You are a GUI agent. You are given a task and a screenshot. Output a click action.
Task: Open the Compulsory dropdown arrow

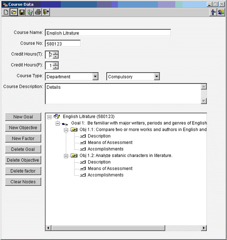pos(157,76)
